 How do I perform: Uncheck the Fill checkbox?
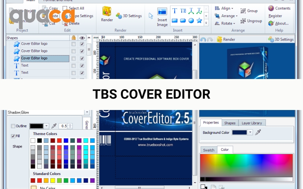pos(13,136)
